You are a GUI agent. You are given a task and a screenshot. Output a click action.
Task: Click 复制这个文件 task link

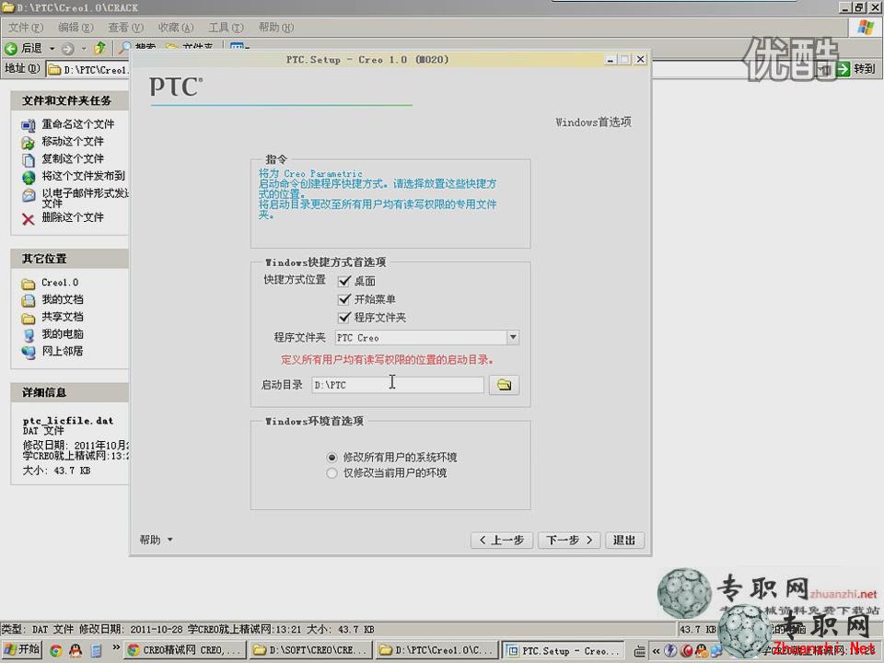[x=73, y=158]
